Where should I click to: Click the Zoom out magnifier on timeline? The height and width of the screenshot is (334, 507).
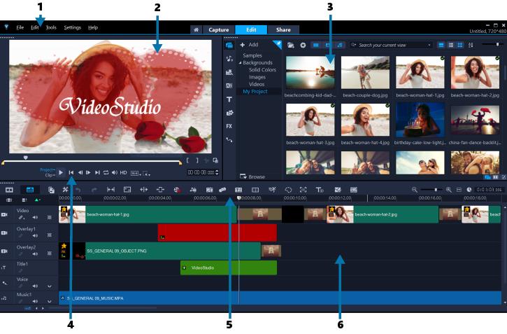[x=414, y=190]
